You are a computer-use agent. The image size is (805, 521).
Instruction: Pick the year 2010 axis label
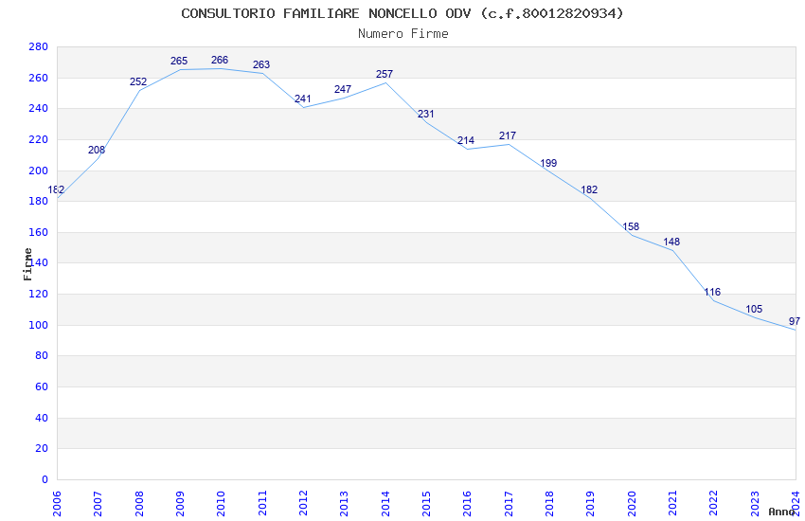[x=222, y=503]
